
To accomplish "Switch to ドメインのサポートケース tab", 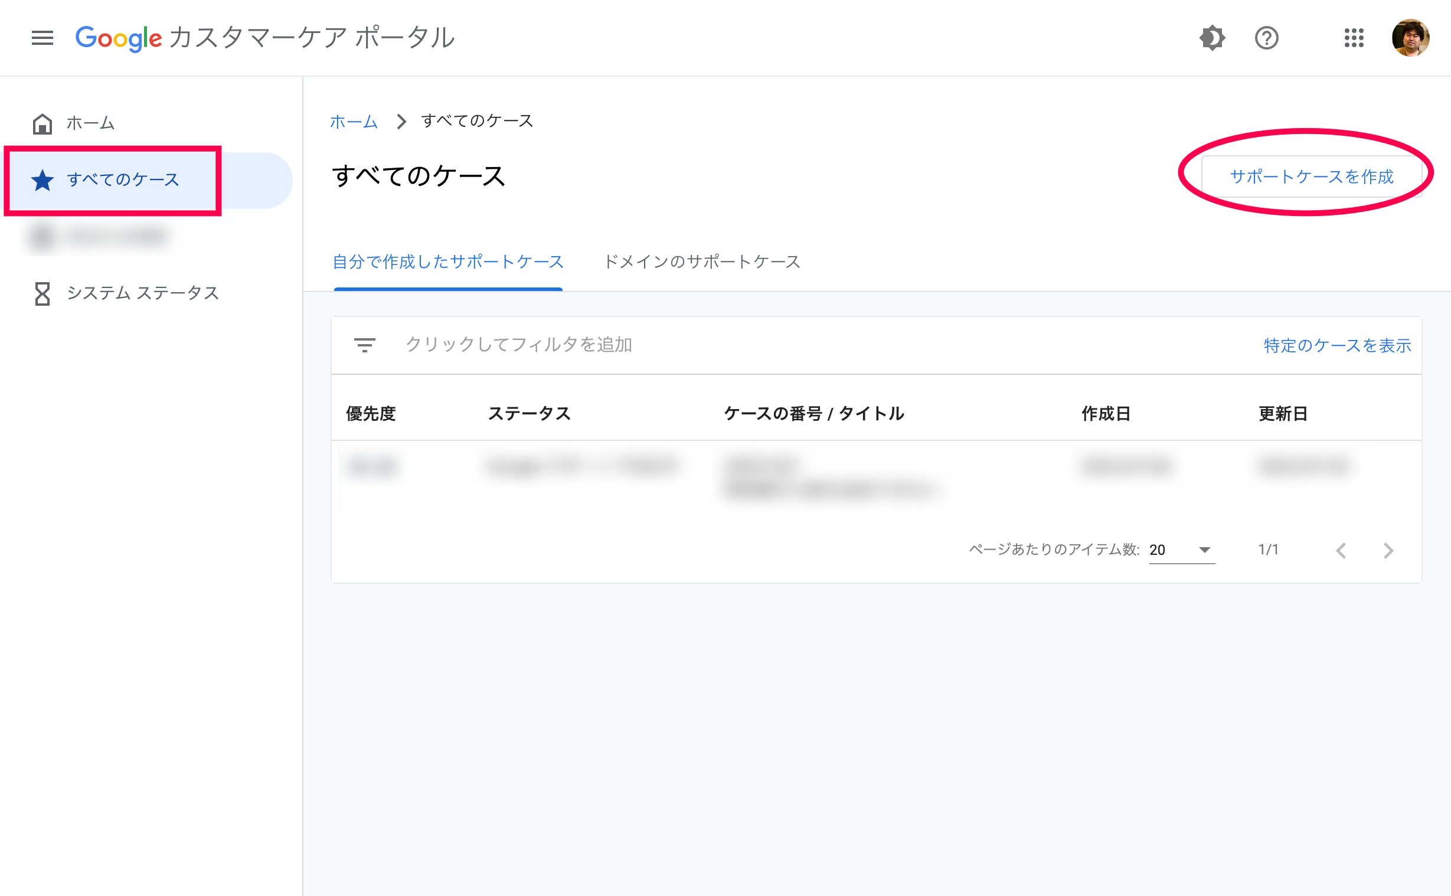I will click(701, 261).
